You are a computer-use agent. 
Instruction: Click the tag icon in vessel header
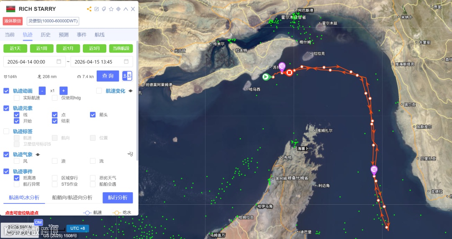[x=104, y=9]
